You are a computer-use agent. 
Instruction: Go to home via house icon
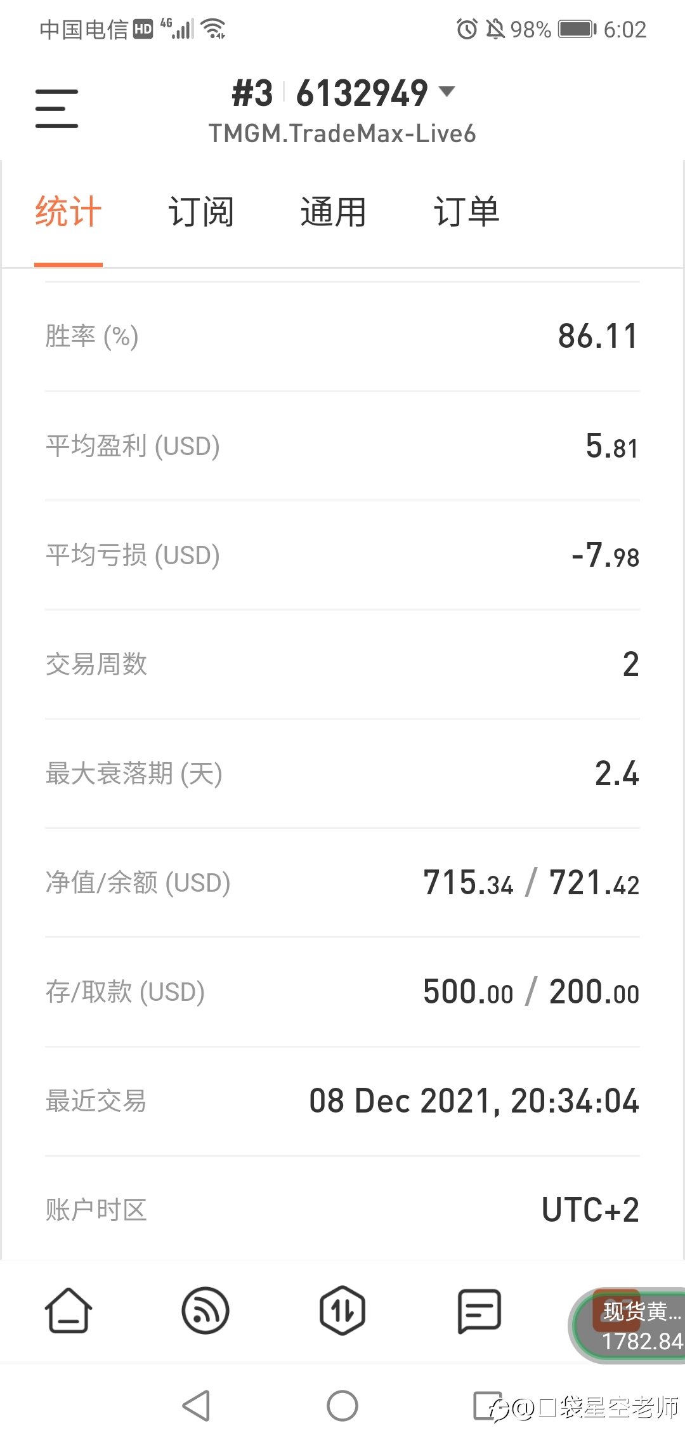pos(68,1310)
